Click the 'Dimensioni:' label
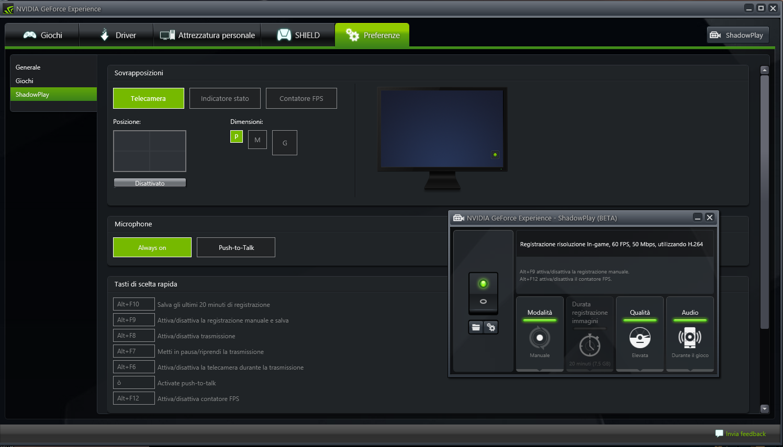 (247, 122)
